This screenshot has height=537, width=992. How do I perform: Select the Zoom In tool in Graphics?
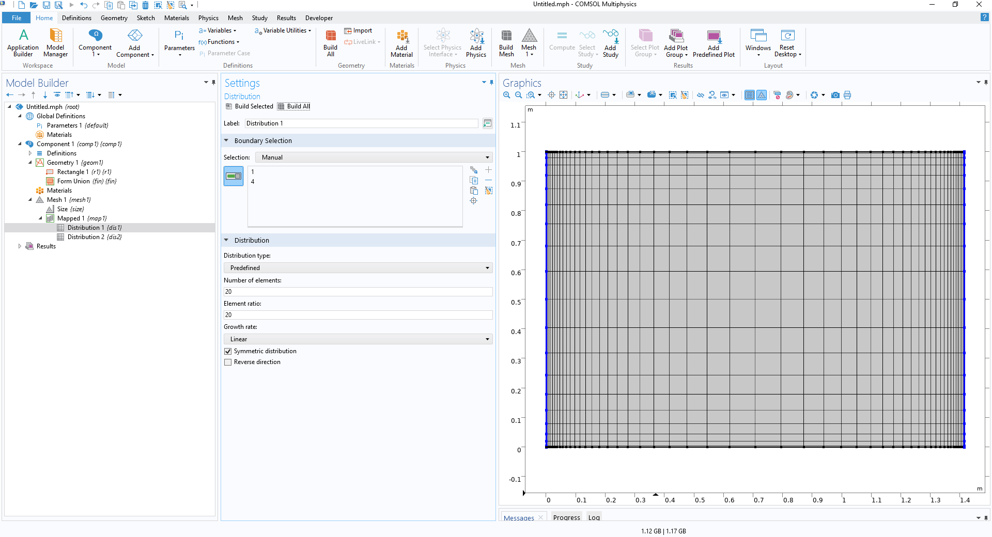pos(506,95)
